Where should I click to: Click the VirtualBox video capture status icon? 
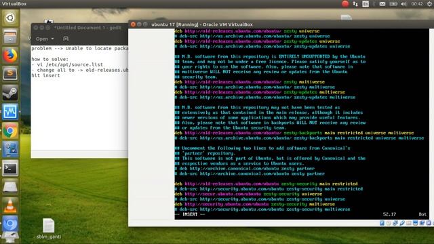(422, 223)
